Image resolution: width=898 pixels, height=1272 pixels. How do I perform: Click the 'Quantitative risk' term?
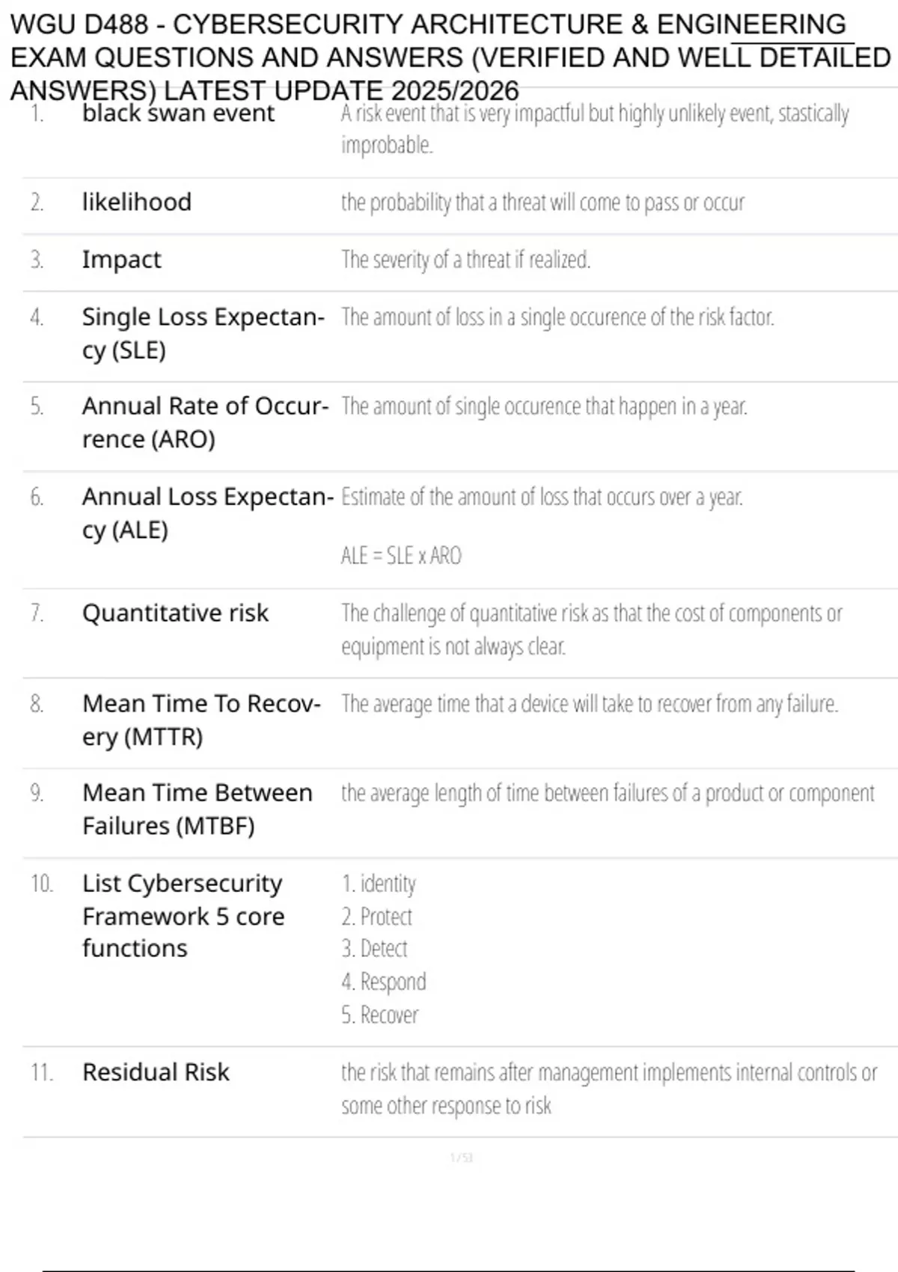(x=175, y=614)
